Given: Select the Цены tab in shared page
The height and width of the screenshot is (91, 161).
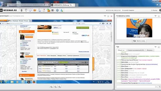Looking at the screenshot, I should [x=42, y=56].
